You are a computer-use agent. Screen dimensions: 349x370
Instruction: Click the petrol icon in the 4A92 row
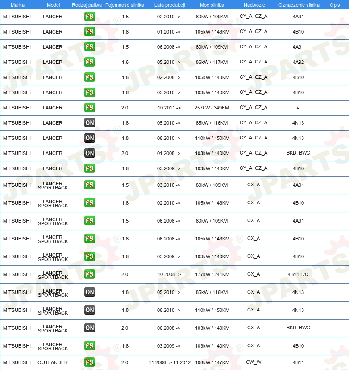point(90,62)
